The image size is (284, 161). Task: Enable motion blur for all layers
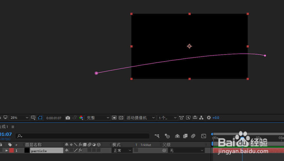(x=193, y=136)
